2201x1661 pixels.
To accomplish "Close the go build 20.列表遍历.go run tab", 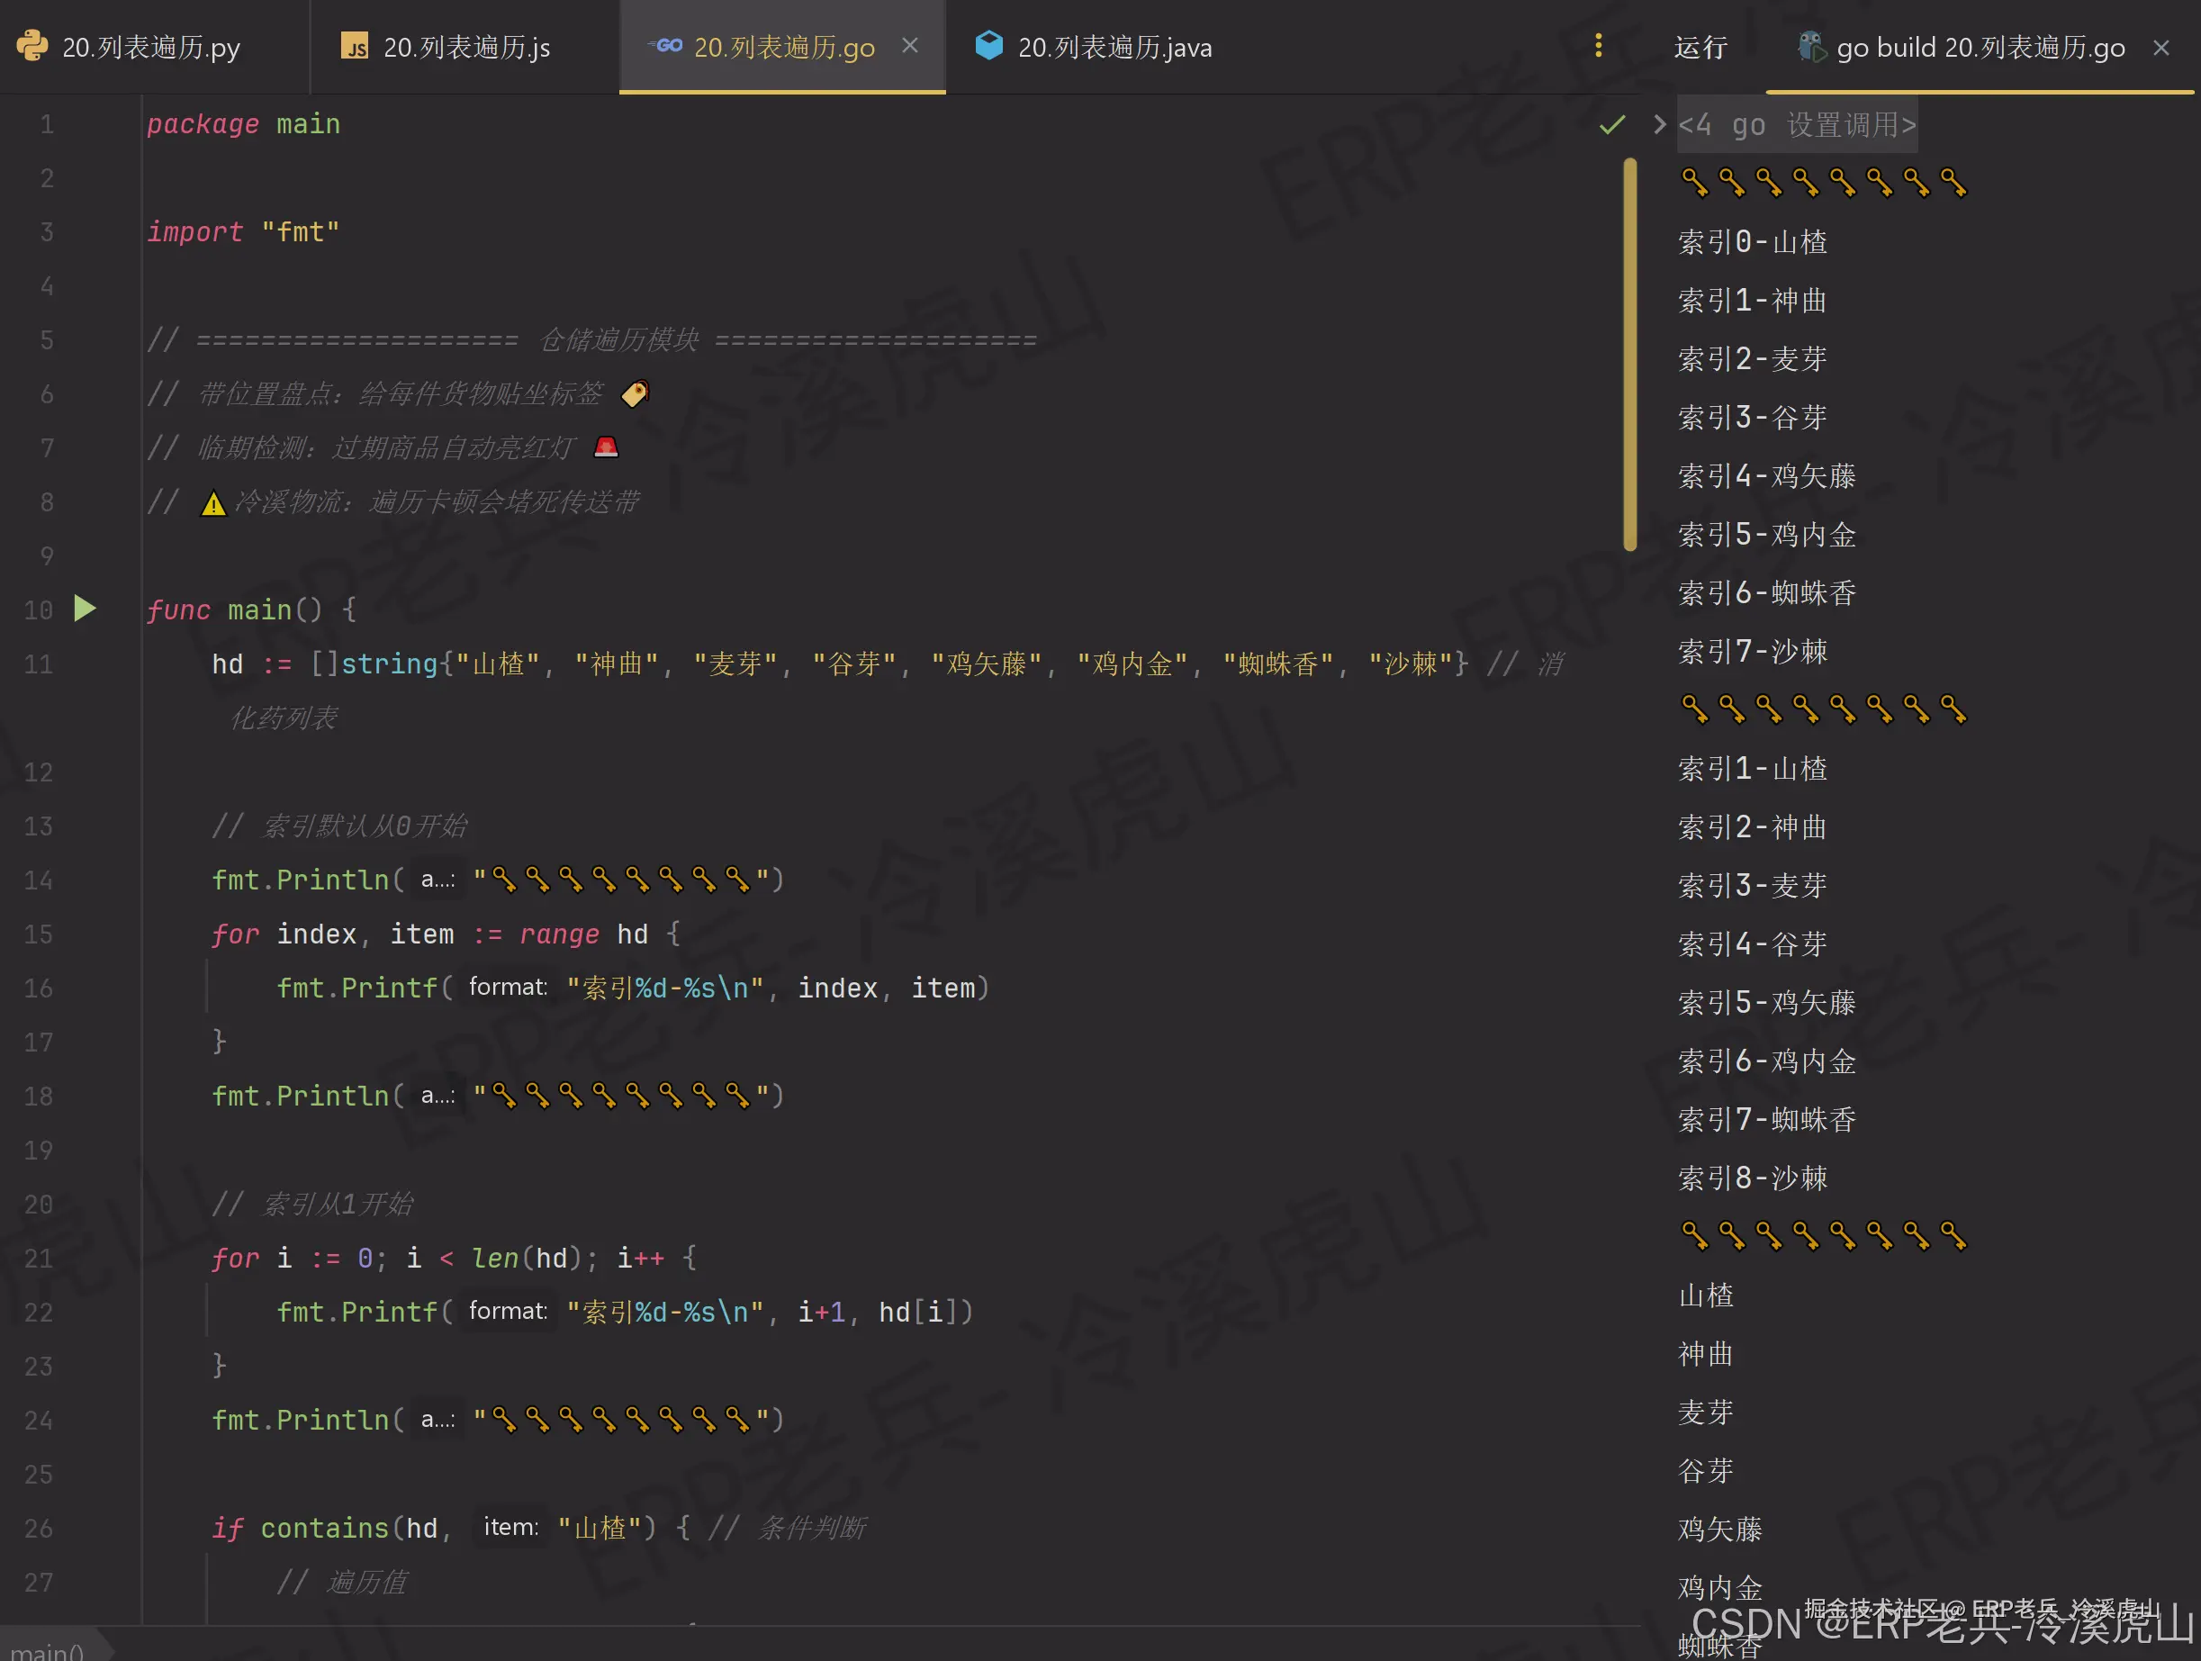I will coord(2160,48).
